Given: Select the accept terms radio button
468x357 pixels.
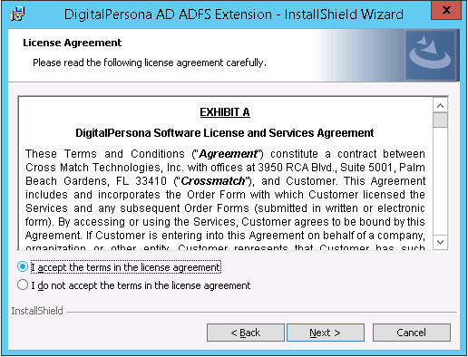Looking at the screenshot, I should pyautogui.click(x=23, y=267).
